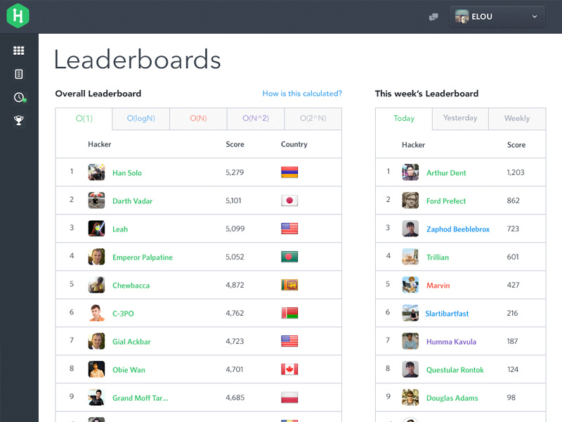This screenshot has height=422, width=562.
Task: Click Japan flag in Darth Vadar row
Action: point(289,200)
